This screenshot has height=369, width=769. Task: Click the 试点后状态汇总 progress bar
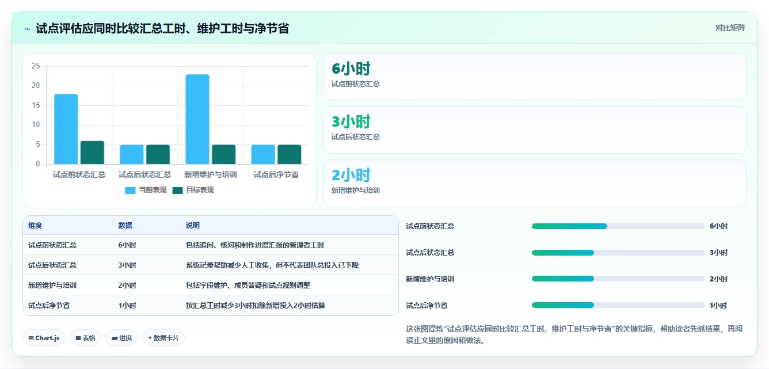coord(618,253)
